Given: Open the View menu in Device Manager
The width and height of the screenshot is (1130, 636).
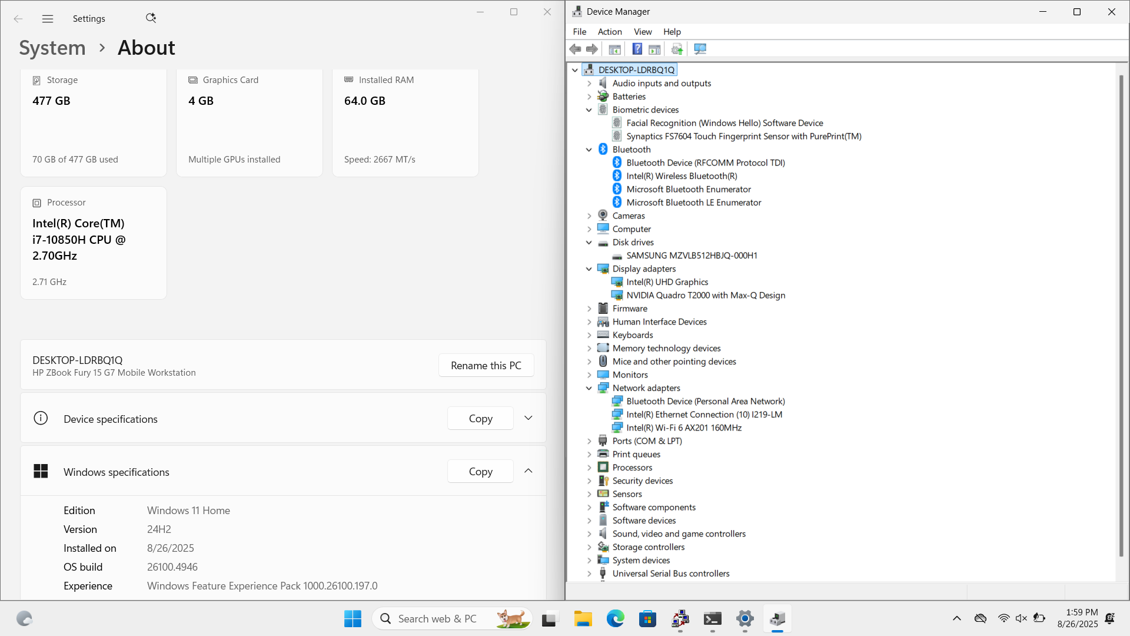Looking at the screenshot, I should pos(643,32).
